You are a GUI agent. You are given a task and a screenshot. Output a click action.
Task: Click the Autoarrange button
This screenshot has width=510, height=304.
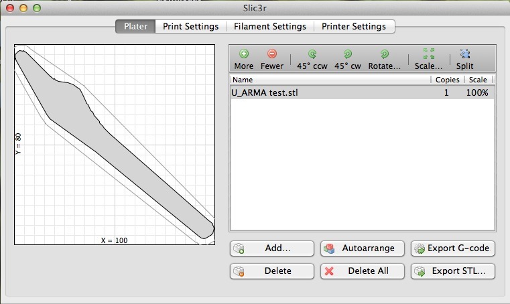[364, 248]
